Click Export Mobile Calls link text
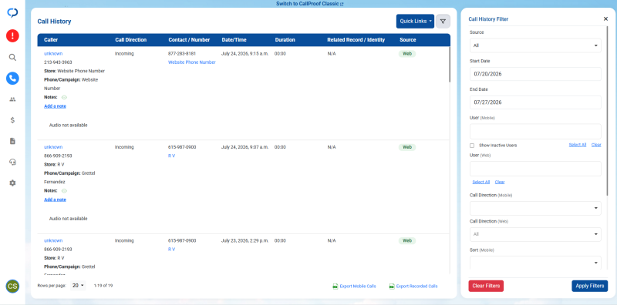The width and height of the screenshot is (617, 305). tap(358, 287)
